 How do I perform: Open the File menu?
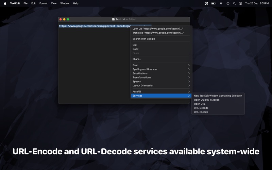tap(26, 3)
